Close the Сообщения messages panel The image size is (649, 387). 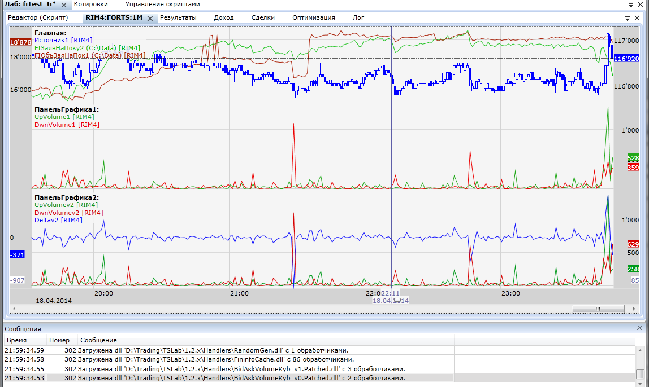(x=640, y=328)
